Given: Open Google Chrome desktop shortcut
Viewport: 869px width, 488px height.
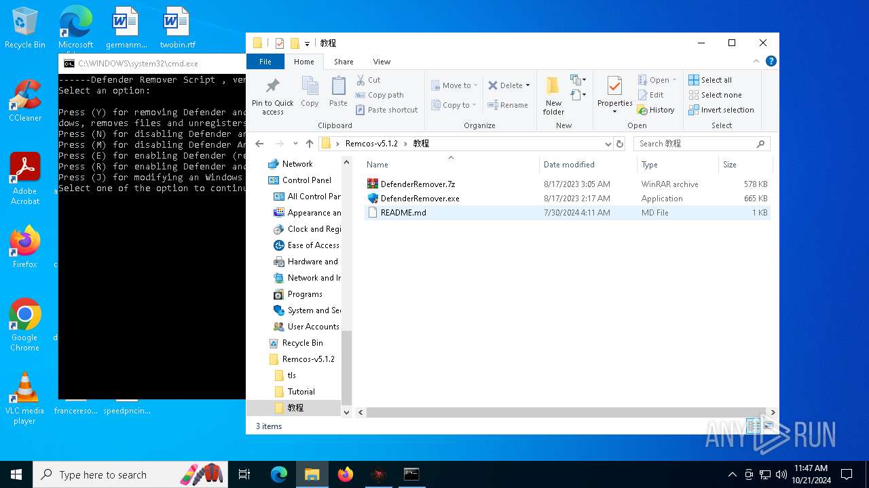Looking at the screenshot, I should tap(24, 325).
